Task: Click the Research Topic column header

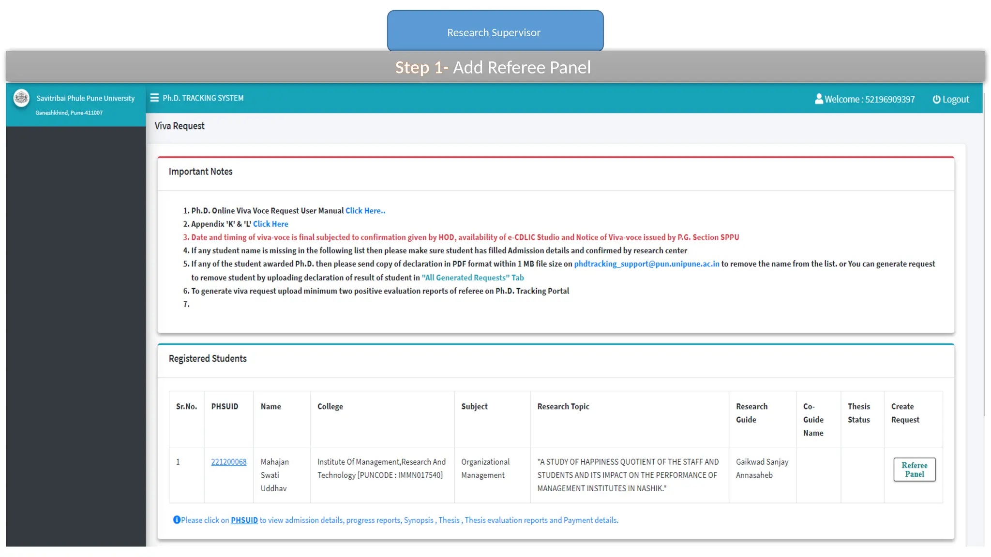Action: click(563, 407)
